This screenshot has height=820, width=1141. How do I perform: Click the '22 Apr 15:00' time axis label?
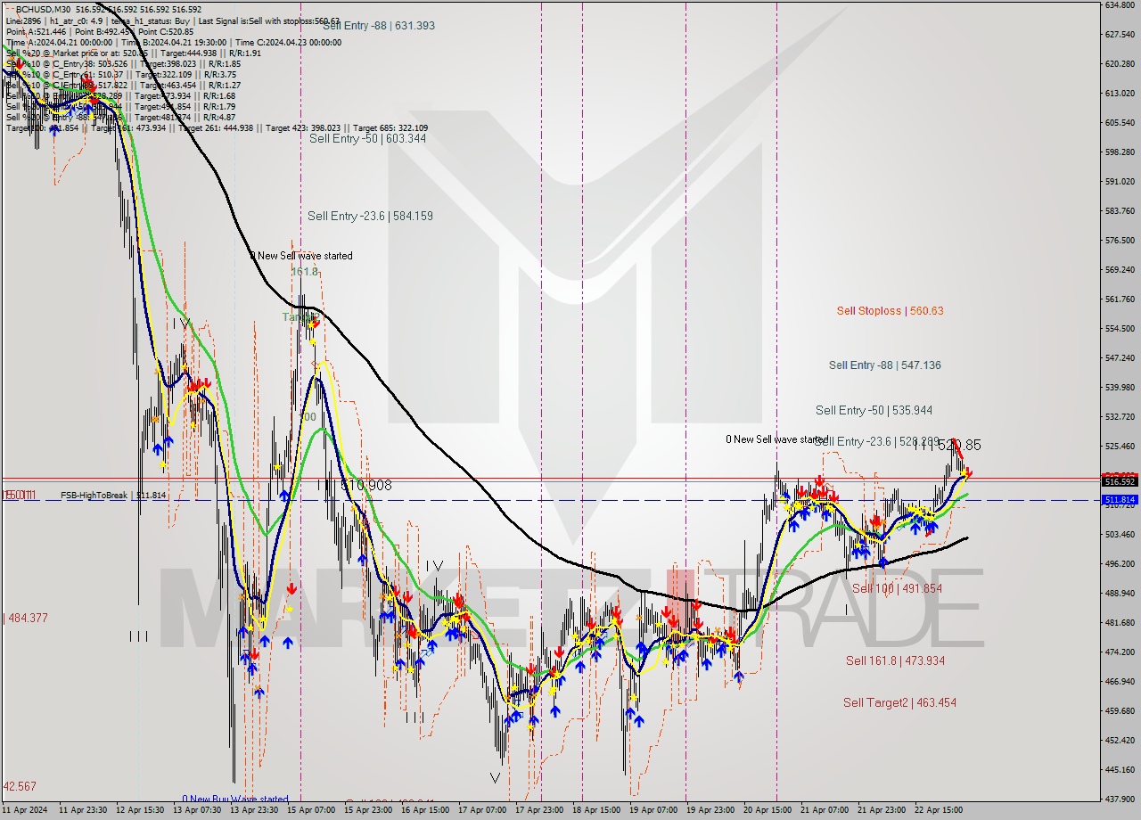pyautogui.click(x=939, y=810)
